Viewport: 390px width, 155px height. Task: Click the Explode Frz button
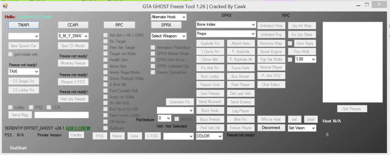click(210, 43)
